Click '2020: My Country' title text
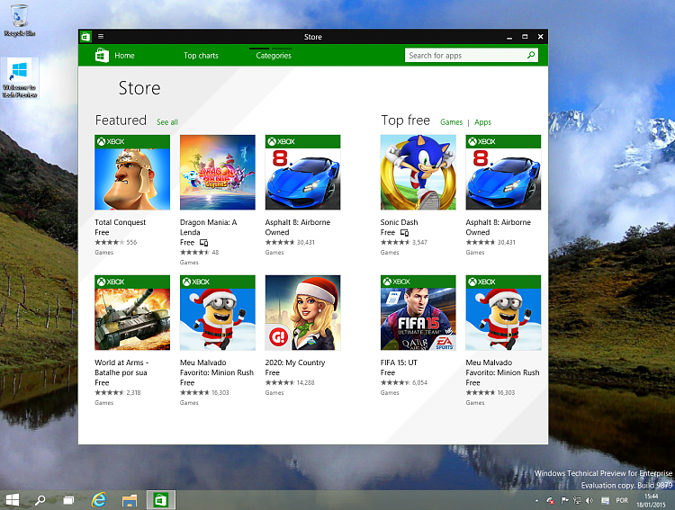Screen dimensions: 675x510 tap(295, 362)
